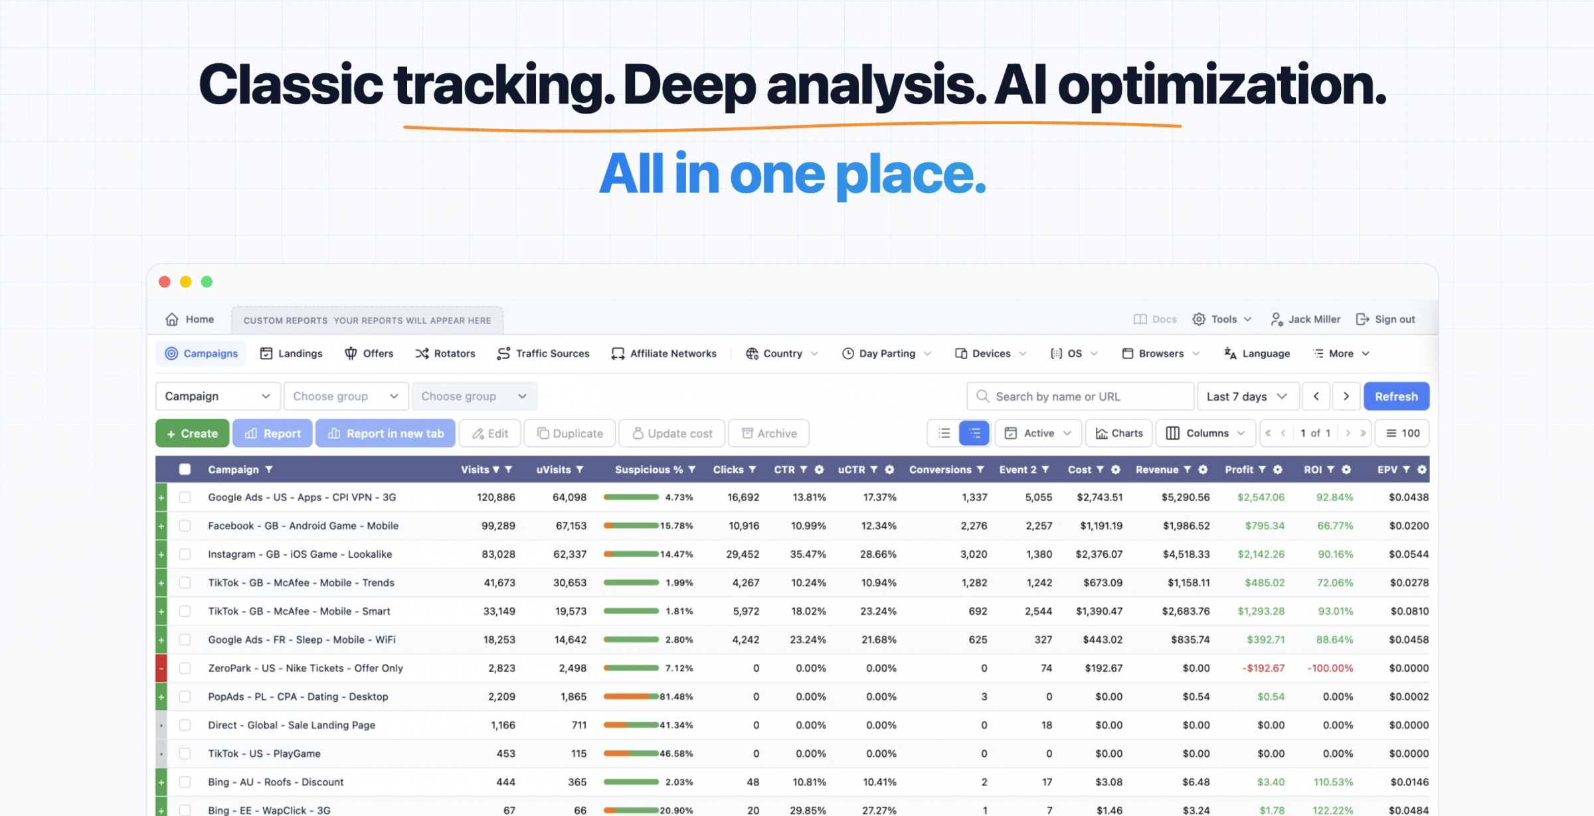Click the Sign out icon
The width and height of the screenshot is (1594, 816).
[1363, 319]
